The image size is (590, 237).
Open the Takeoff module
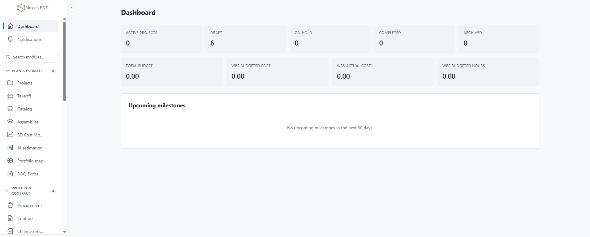31,96
